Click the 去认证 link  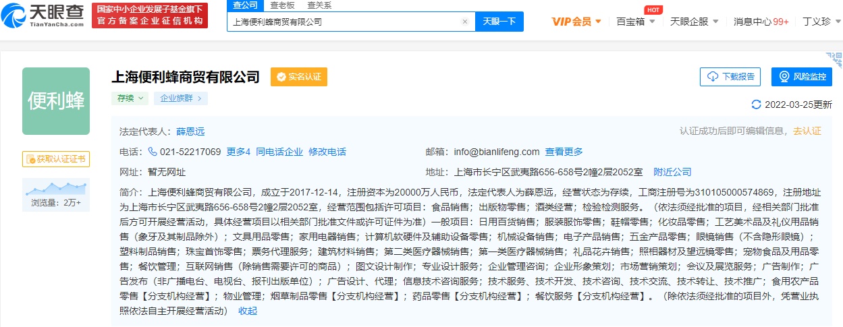(x=807, y=131)
